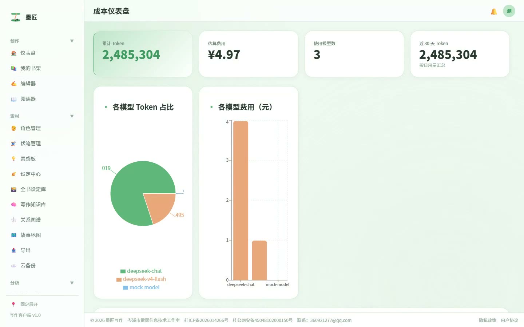Viewport: 524px width, 327px height.
Task: Click the mock-model blue legend swatch
Action: 126,288
